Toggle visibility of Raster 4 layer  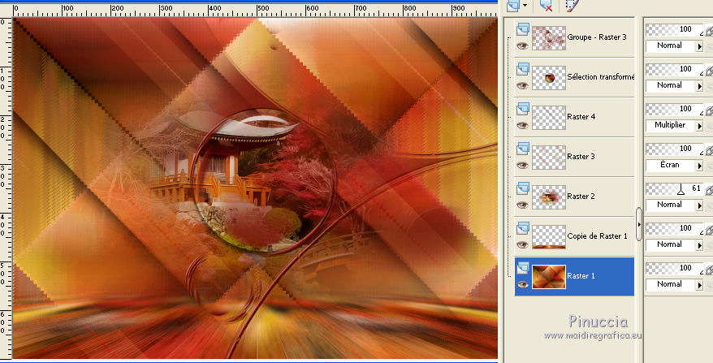[x=522, y=126]
